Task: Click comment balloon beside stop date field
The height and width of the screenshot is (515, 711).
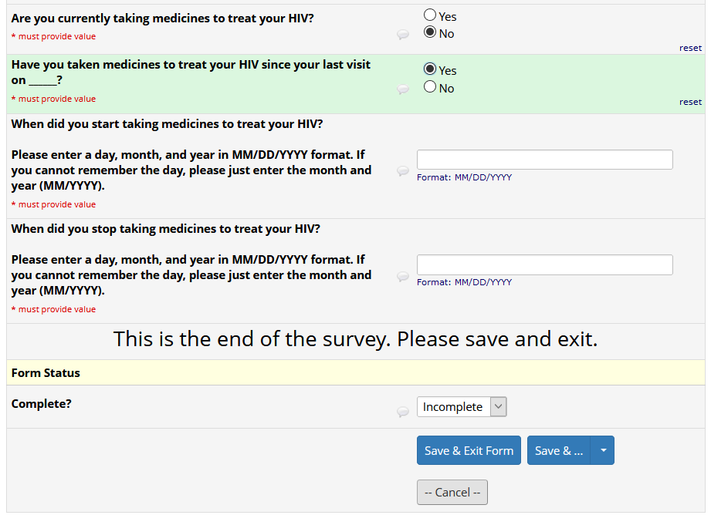Action: (x=402, y=276)
